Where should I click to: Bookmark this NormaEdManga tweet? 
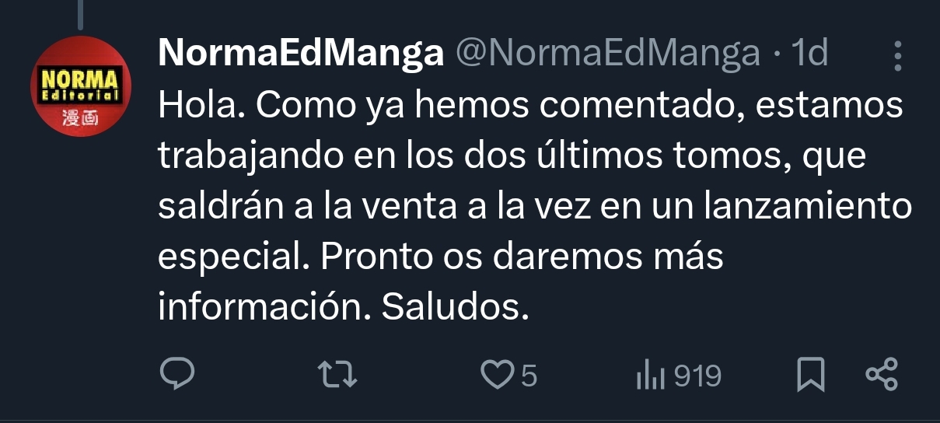point(811,376)
